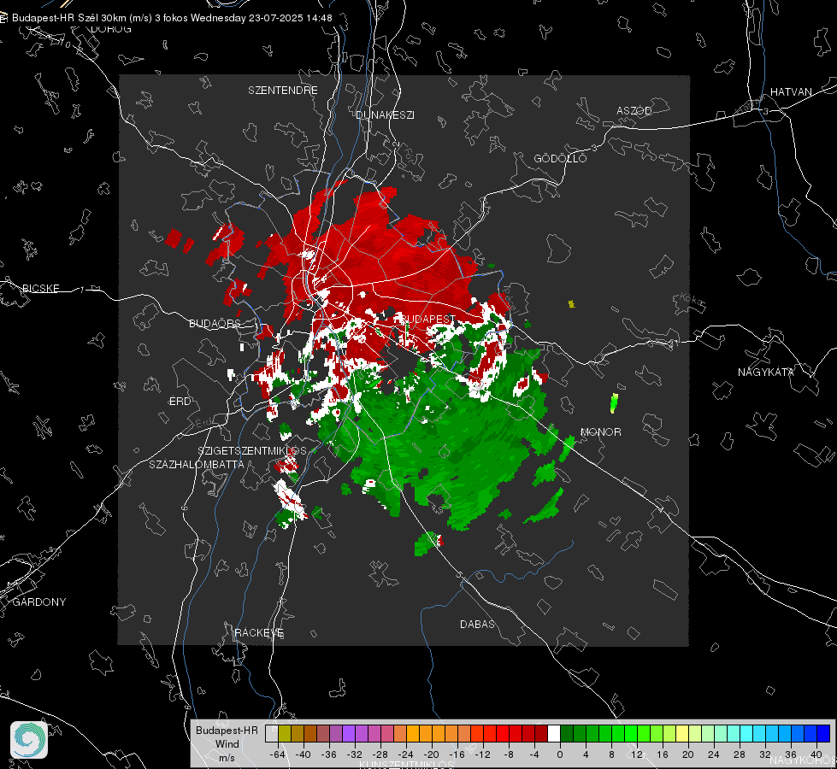Click the yellow swatch left of 20
The height and width of the screenshot is (769, 837).
tap(682, 733)
